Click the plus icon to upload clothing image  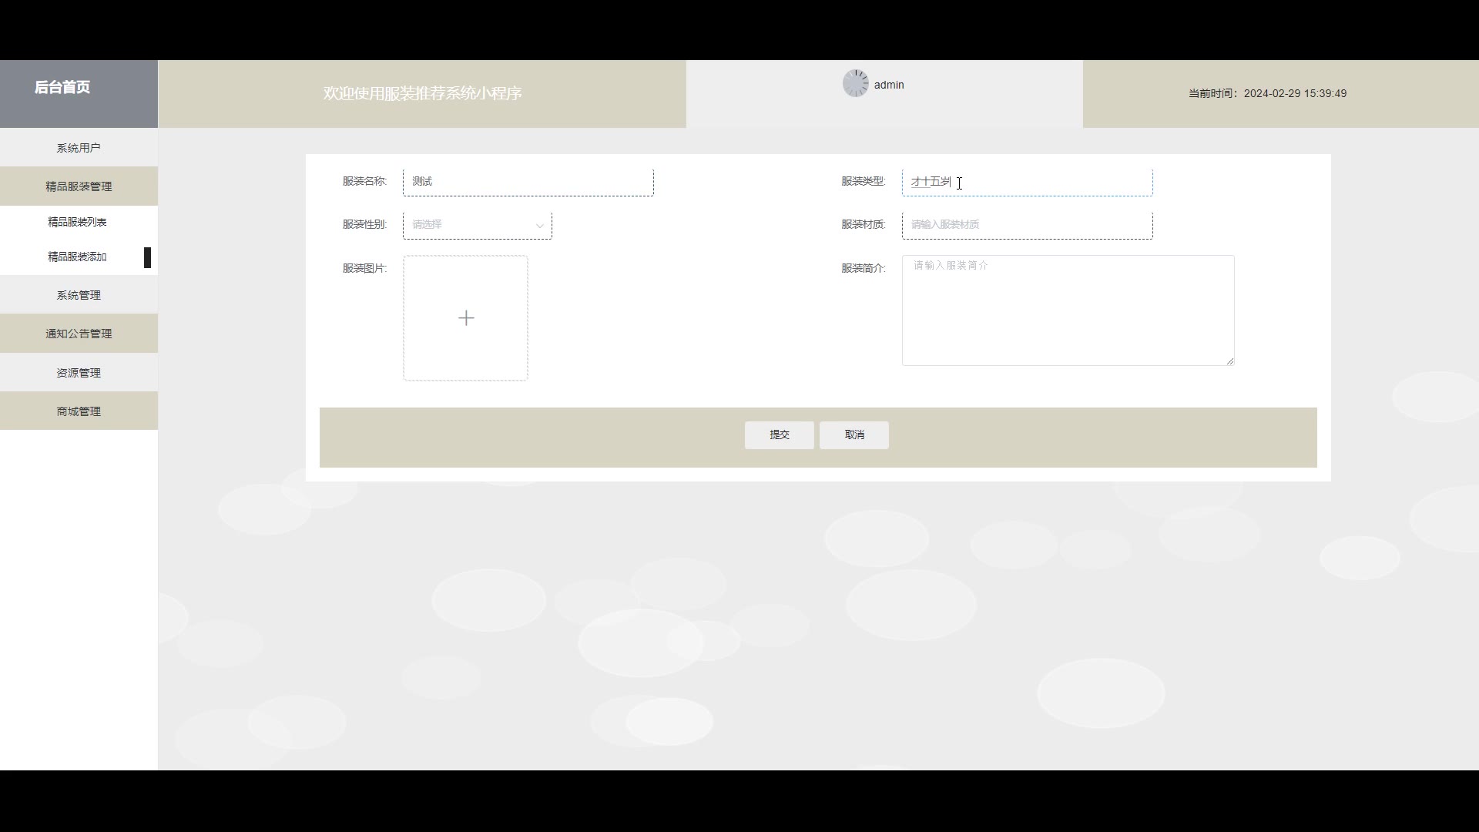[x=465, y=318]
